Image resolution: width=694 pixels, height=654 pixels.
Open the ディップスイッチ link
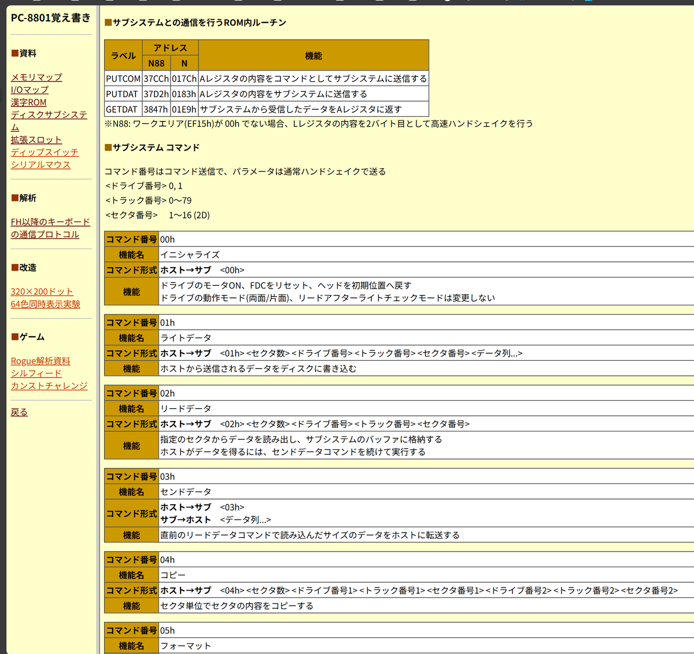pyautogui.click(x=45, y=152)
